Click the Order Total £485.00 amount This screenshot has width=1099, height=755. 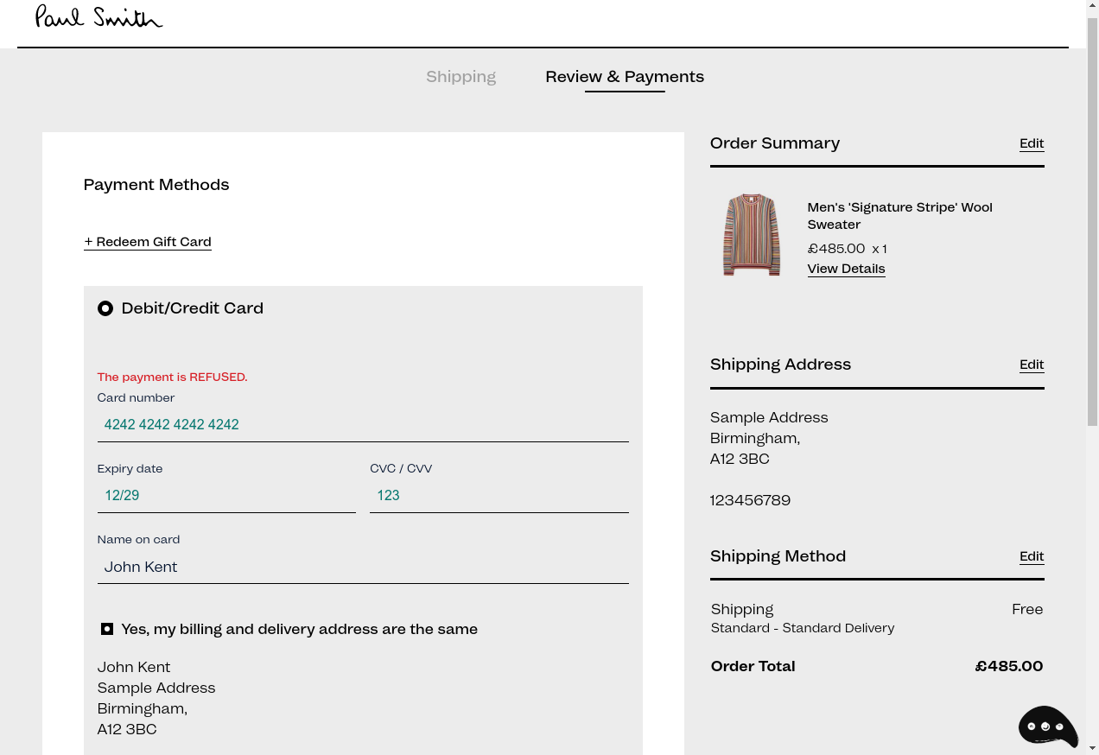pyautogui.click(x=1009, y=666)
